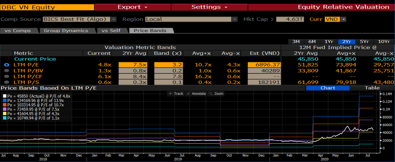395x162 pixels.
Task: Click the Equity Relative Valuation title
Action: click(343, 7)
